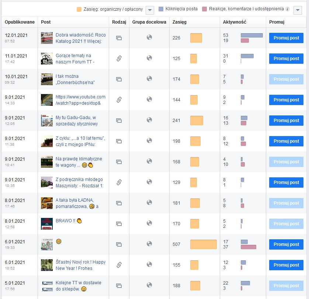
Task: Click the globe icon for My tu Gadu-Gadu post
Action: click(149, 120)
